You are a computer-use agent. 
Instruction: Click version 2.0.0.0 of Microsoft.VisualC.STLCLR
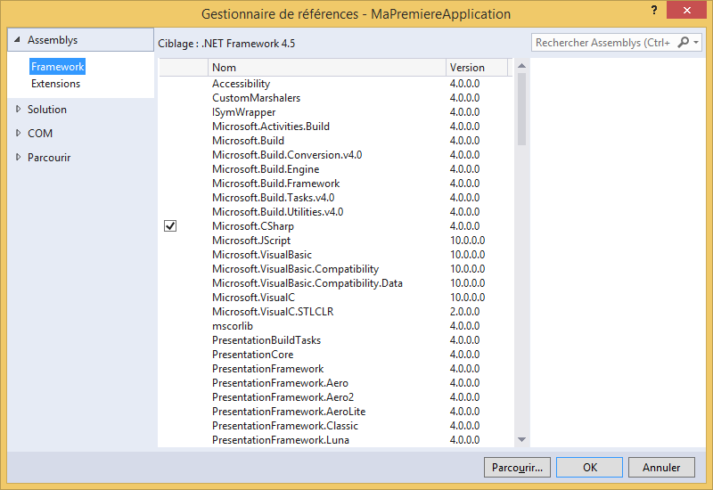coord(464,312)
